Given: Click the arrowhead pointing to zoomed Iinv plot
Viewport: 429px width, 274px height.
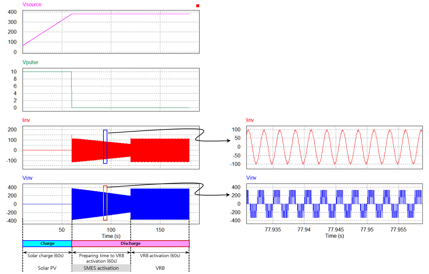Looking at the screenshot, I should point(228,141).
